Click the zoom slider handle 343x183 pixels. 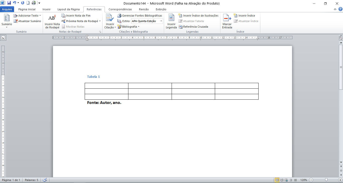(x=326, y=180)
